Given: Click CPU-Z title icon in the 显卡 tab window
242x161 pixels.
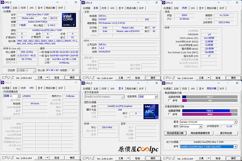Looking at the screenshot, I should [x=83, y=83].
